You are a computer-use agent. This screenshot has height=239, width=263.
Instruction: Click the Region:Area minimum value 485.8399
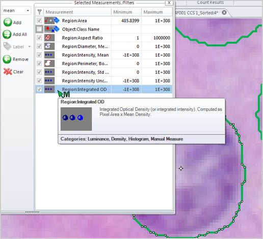[130, 21]
